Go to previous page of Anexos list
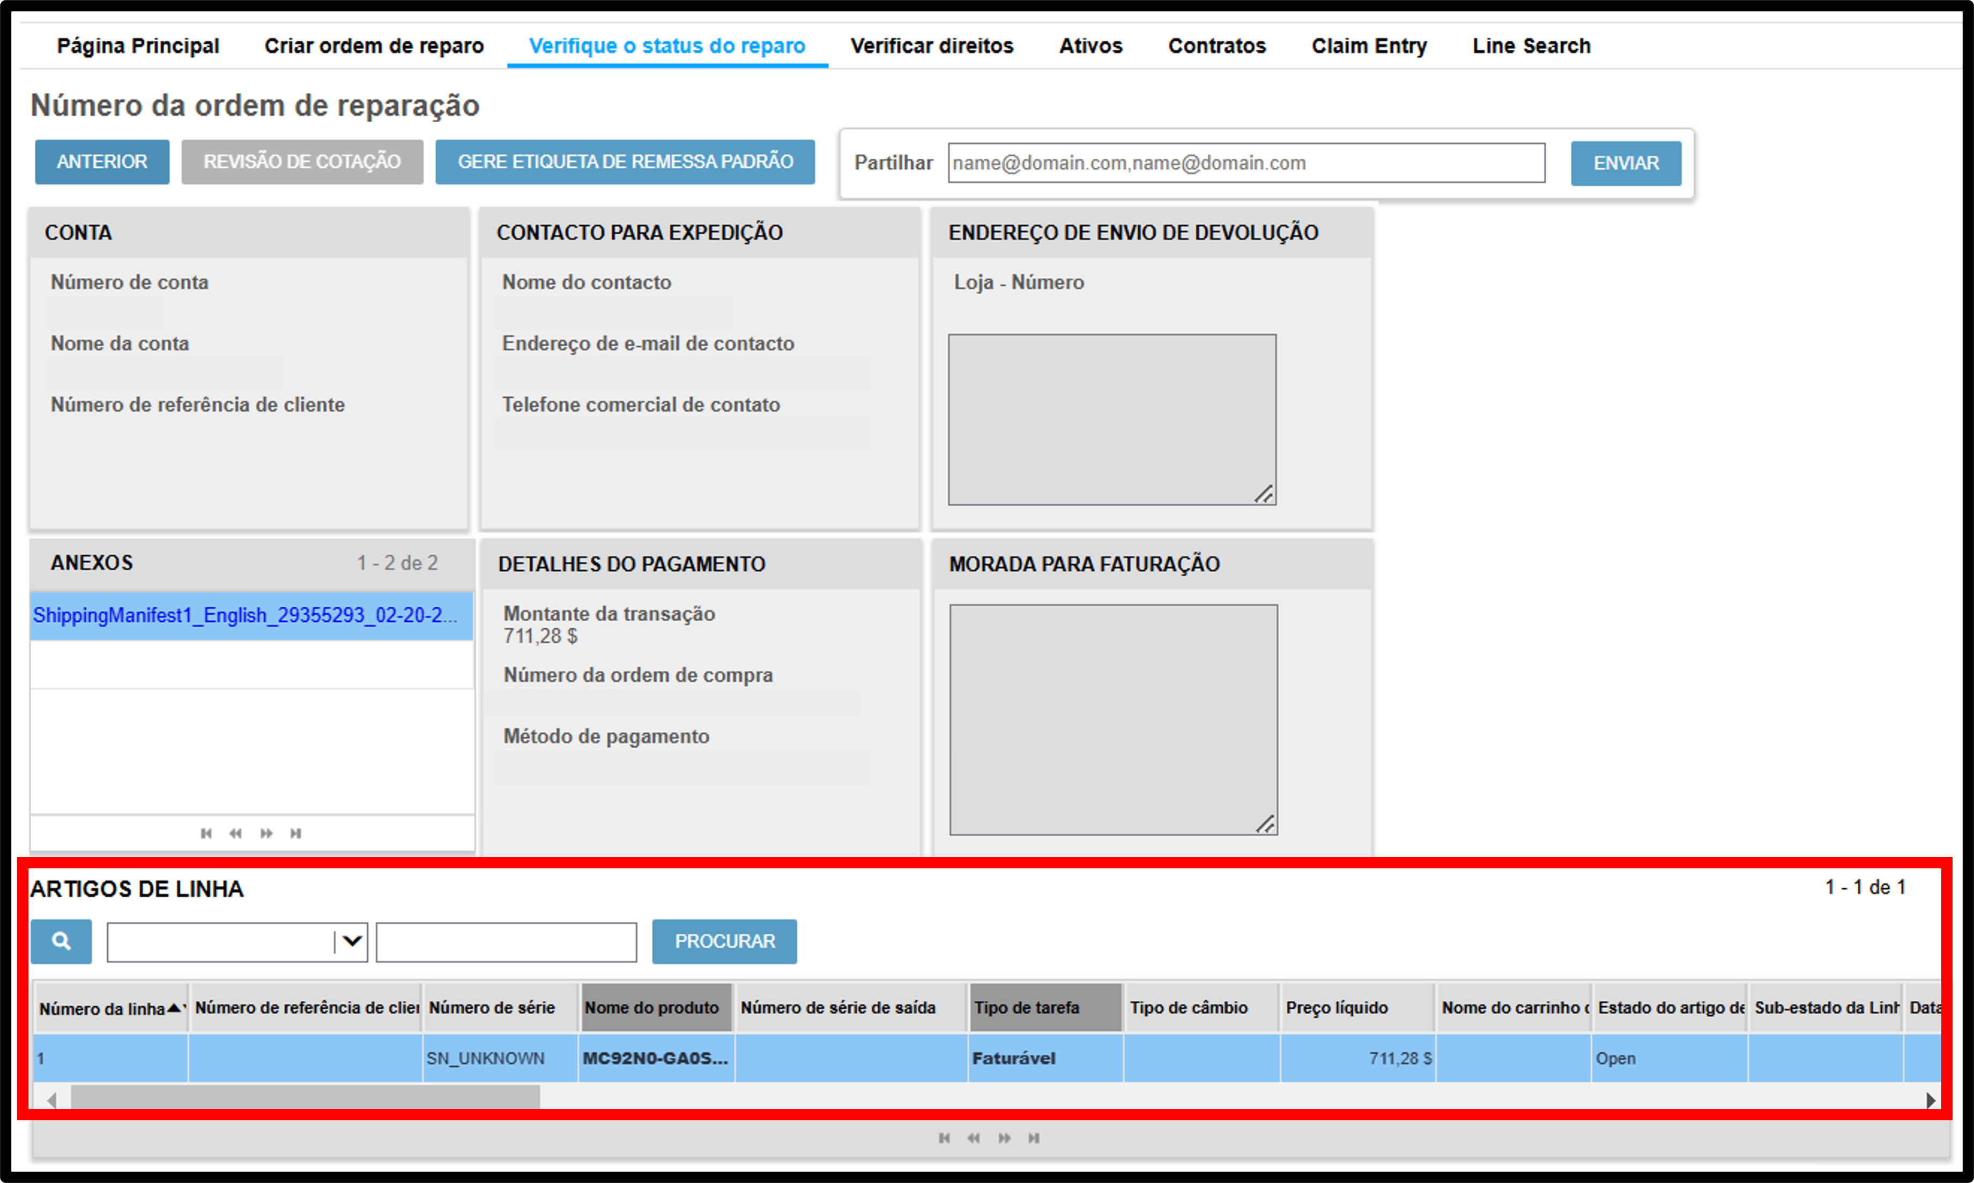This screenshot has height=1183, width=1974. coord(236,833)
